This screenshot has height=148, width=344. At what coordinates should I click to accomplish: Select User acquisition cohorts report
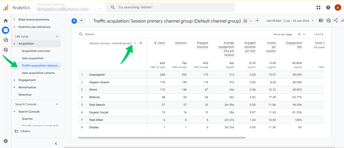point(38,73)
